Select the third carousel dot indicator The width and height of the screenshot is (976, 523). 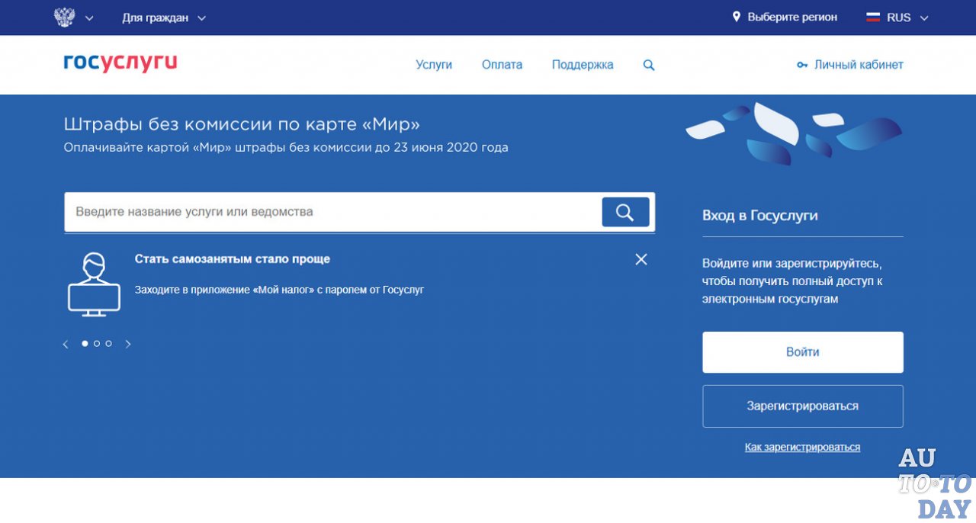pos(108,343)
